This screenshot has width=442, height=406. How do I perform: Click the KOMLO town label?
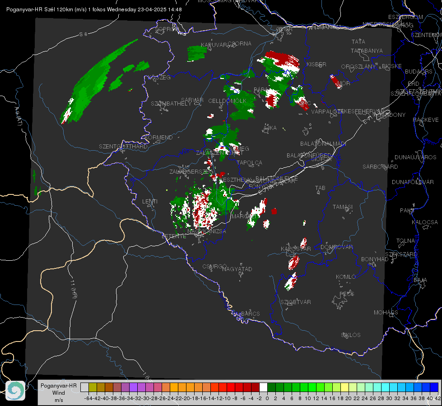(x=346, y=277)
